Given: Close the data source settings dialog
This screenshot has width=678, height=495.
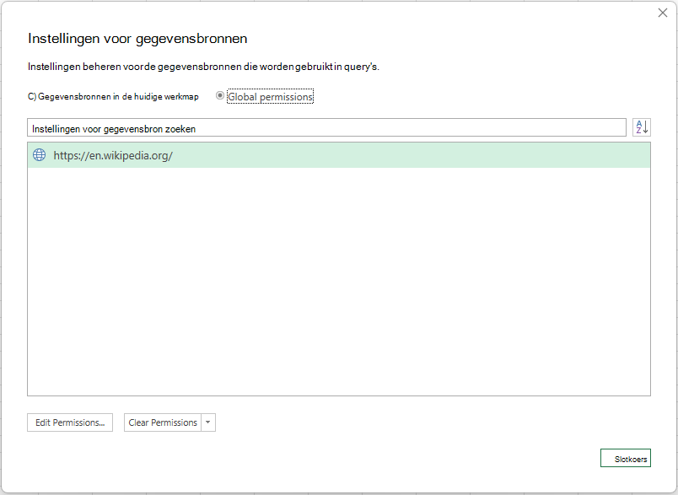Looking at the screenshot, I should coord(663,13).
